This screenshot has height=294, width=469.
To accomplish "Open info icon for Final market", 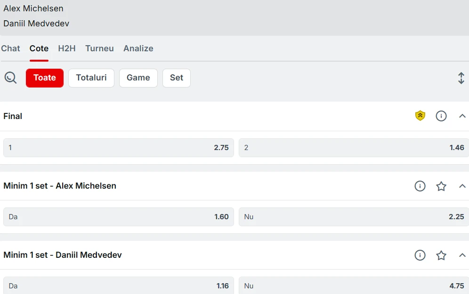I will [x=441, y=116].
